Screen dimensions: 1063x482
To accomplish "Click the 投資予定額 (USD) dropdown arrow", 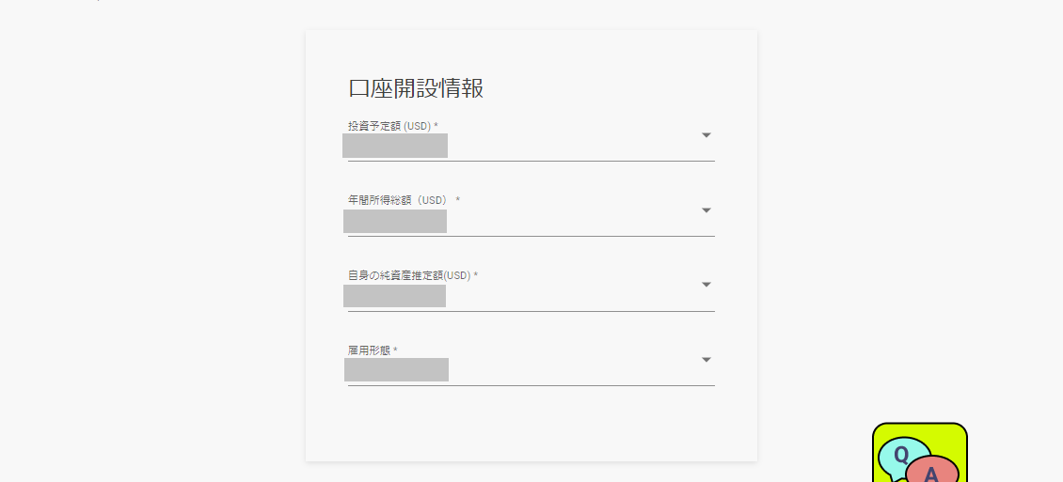I will (x=706, y=135).
